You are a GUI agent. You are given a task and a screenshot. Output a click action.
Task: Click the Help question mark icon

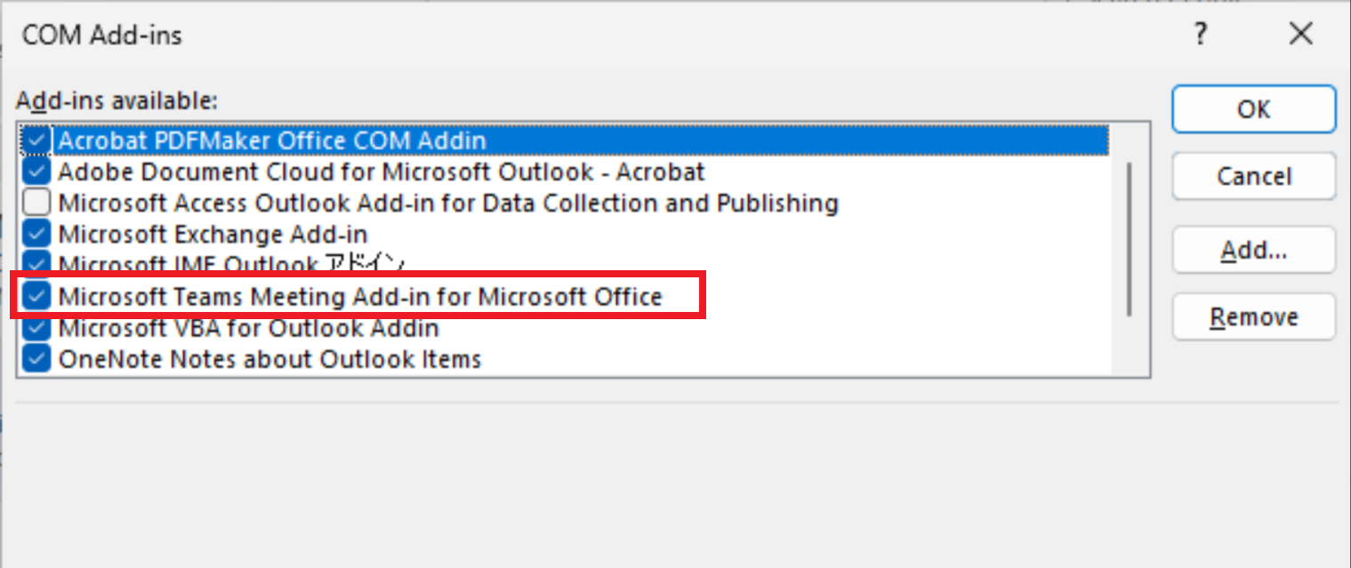pyautogui.click(x=1201, y=36)
